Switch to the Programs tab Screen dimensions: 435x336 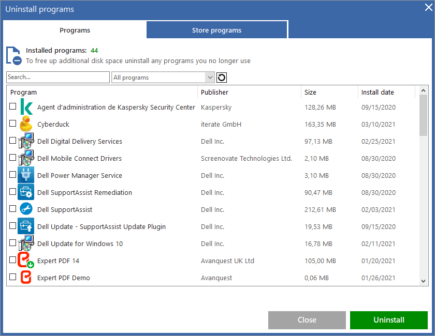(x=75, y=30)
